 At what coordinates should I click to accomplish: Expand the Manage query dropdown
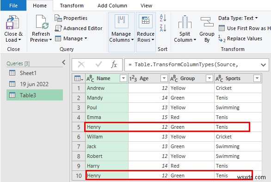[x=86, y=38]
